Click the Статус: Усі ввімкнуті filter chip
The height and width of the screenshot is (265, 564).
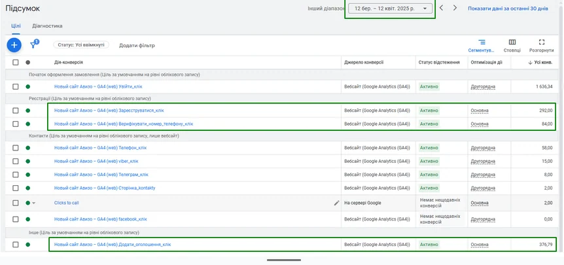pos(81,45)
